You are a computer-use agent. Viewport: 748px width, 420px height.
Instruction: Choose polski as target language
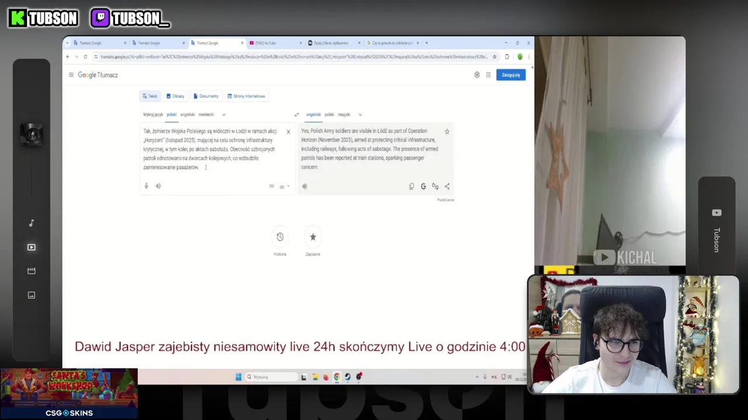pos(329,114)
